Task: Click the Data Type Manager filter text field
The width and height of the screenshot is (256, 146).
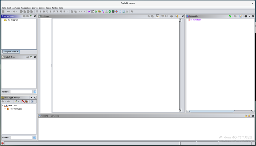Action: (x=21, y=138)
